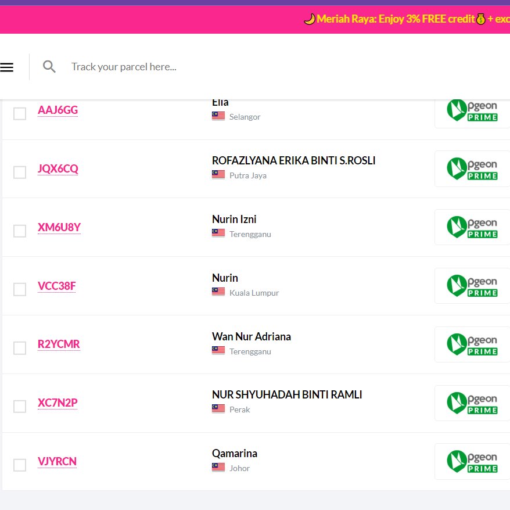Image resolution: width=510 pixels, height=510 pixels.
Task: Click the Putra Jaya location text
Action: click(248, 175)
